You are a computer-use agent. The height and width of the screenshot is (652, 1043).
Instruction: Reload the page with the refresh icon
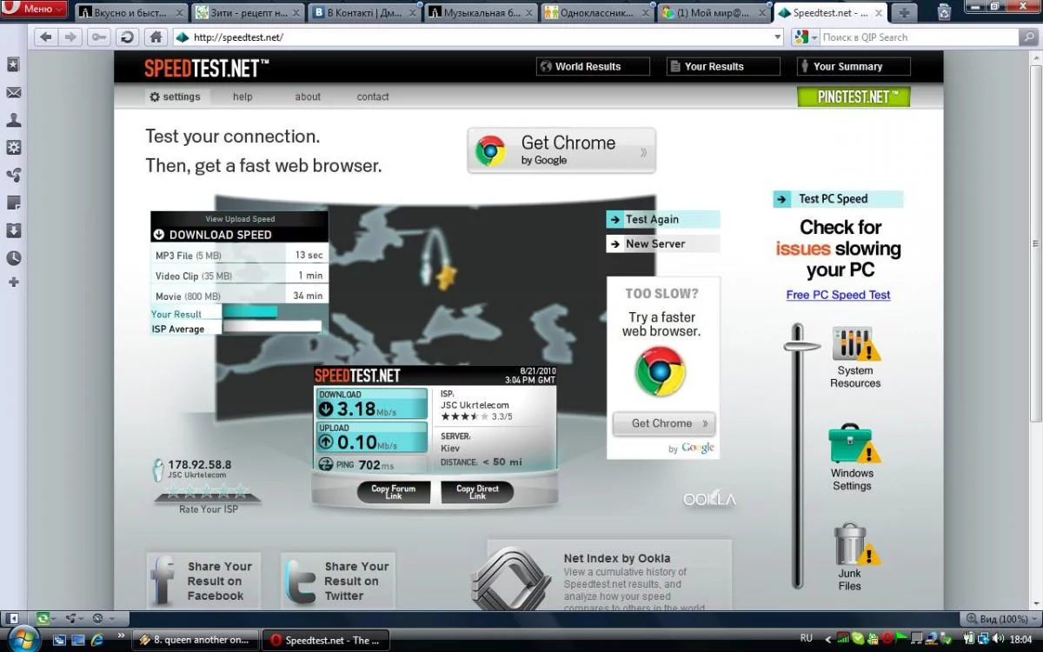point(127,37)
